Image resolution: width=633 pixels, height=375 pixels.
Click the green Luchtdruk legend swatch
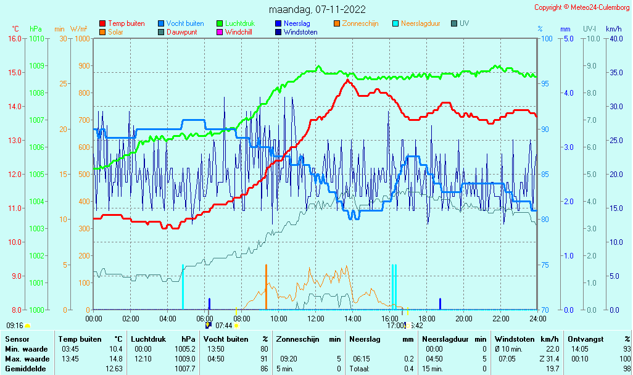(220, 24)
